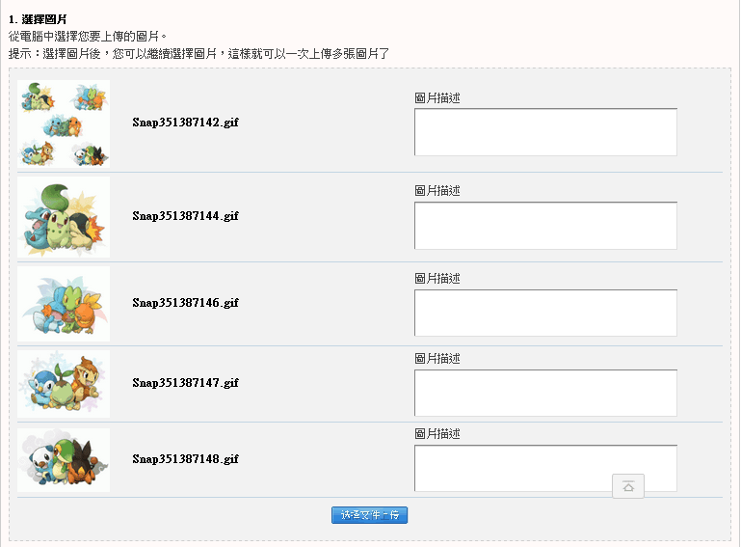Viewport: 741px width, 547px height.
Task: Open the Snap351387142.gif thumbnail
Action: (64, 123)
